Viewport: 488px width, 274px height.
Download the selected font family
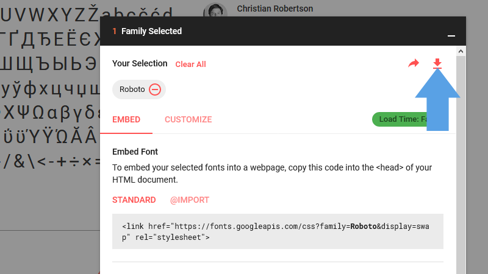tap(437, 63)
